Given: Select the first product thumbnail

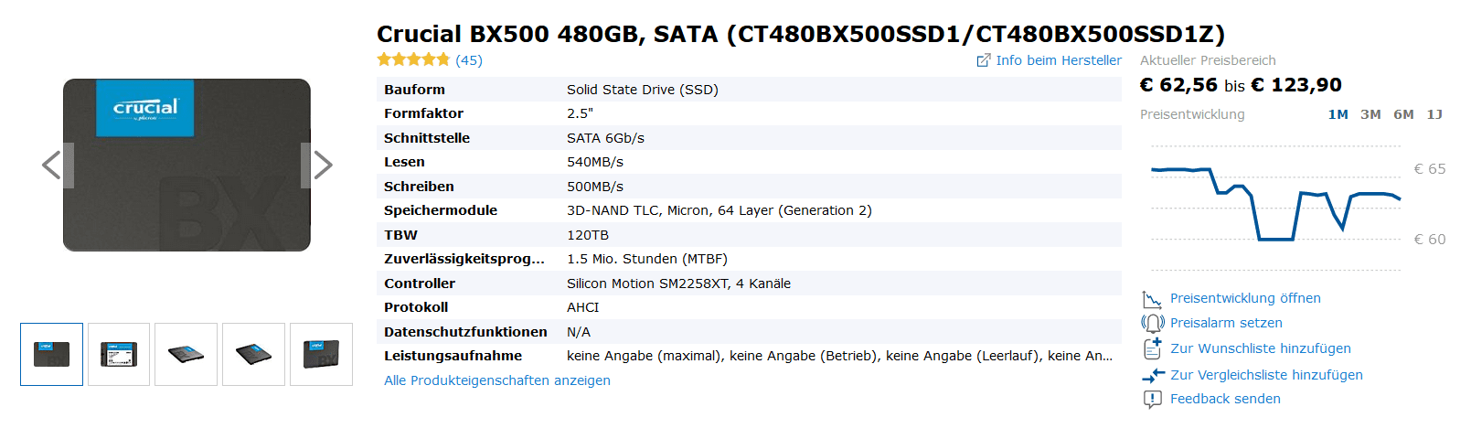Looking at the screenshot, I should pyautogui.click(x=52, y=354).
